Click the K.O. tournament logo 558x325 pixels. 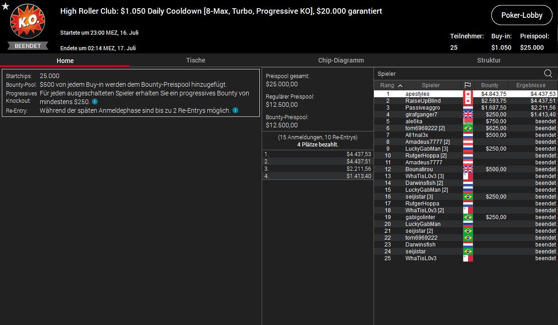pyautogui.click(x=27, y=23)
